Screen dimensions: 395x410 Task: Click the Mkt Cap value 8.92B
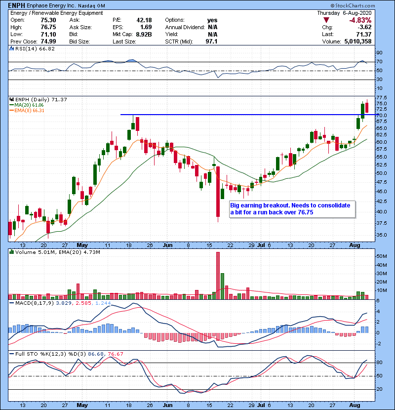144,34
